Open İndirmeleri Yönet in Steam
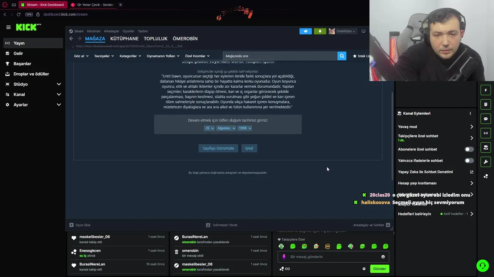The width and height of the screenshot is (494, 277). pyautogui.click(x=222, y=225)
